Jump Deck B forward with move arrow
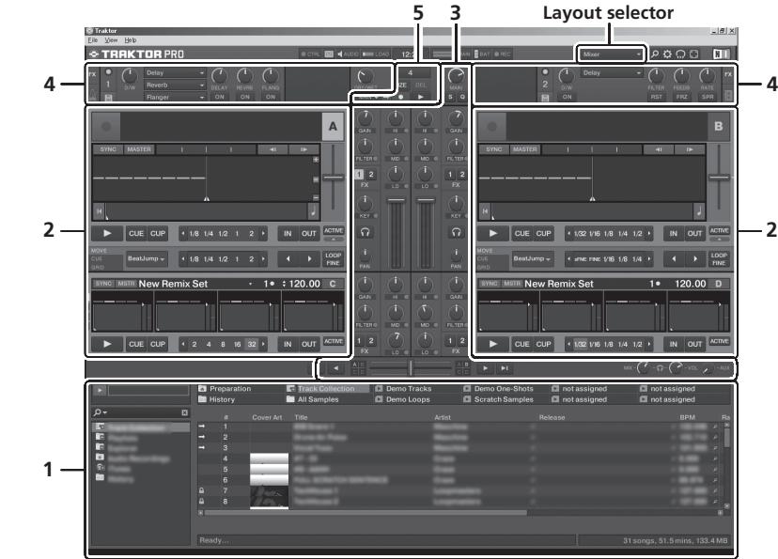778x559 pixels. [694, 258]
